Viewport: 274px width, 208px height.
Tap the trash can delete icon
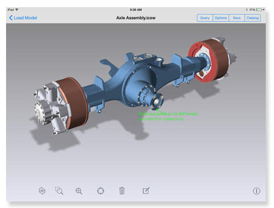(x=122, y=190)
